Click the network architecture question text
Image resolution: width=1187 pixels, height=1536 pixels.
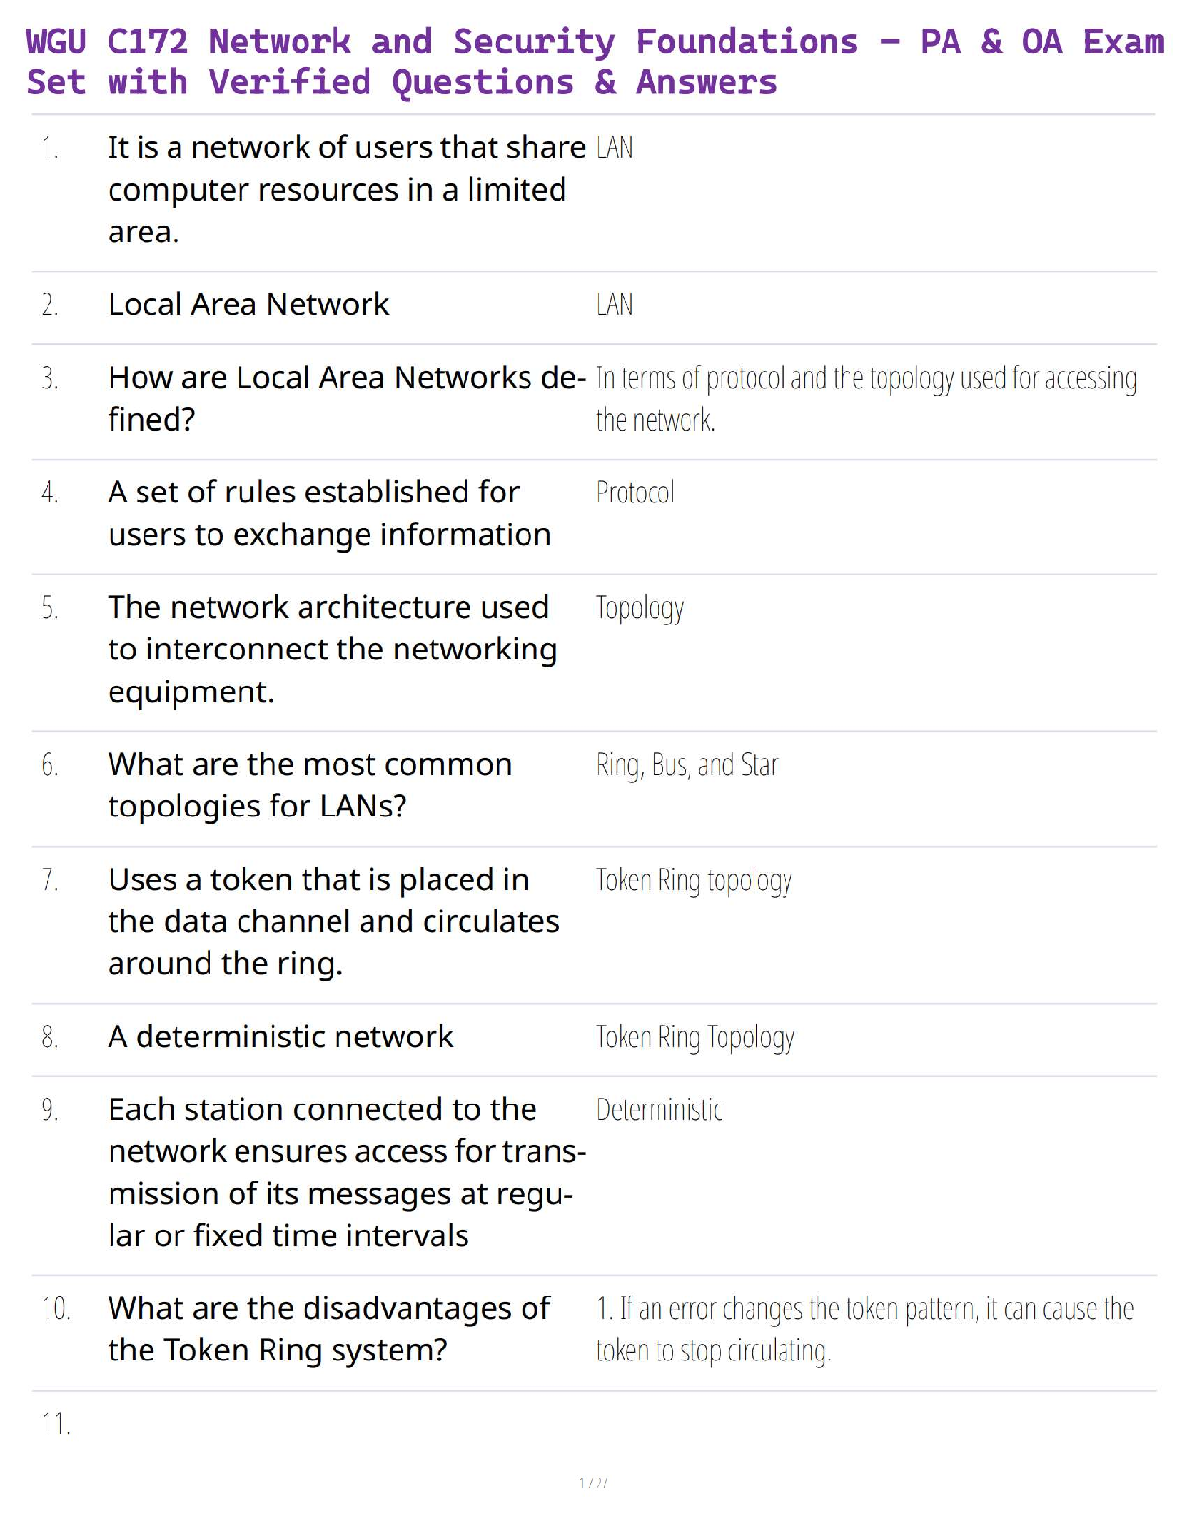coord(332,649)
